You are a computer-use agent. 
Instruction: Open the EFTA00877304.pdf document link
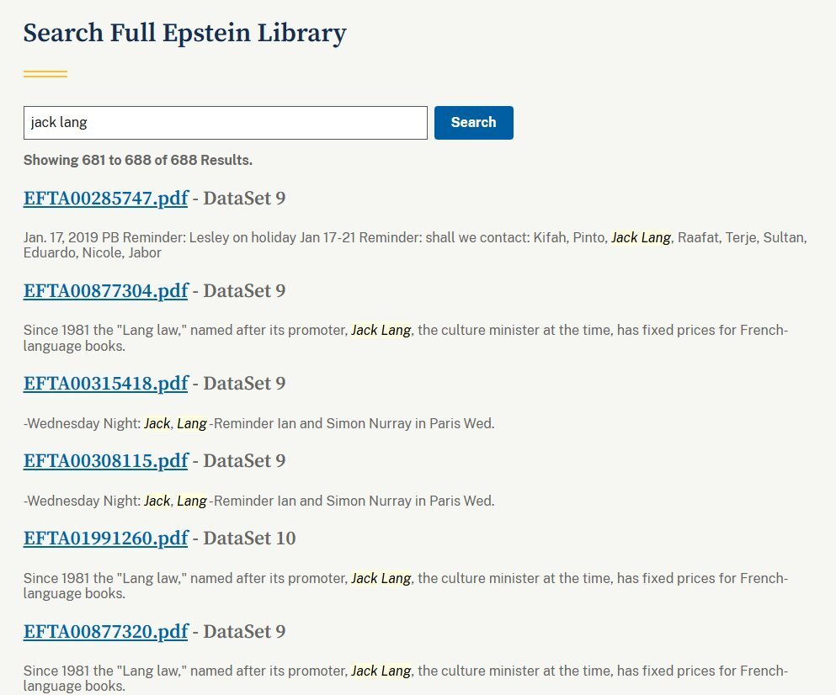105,291
